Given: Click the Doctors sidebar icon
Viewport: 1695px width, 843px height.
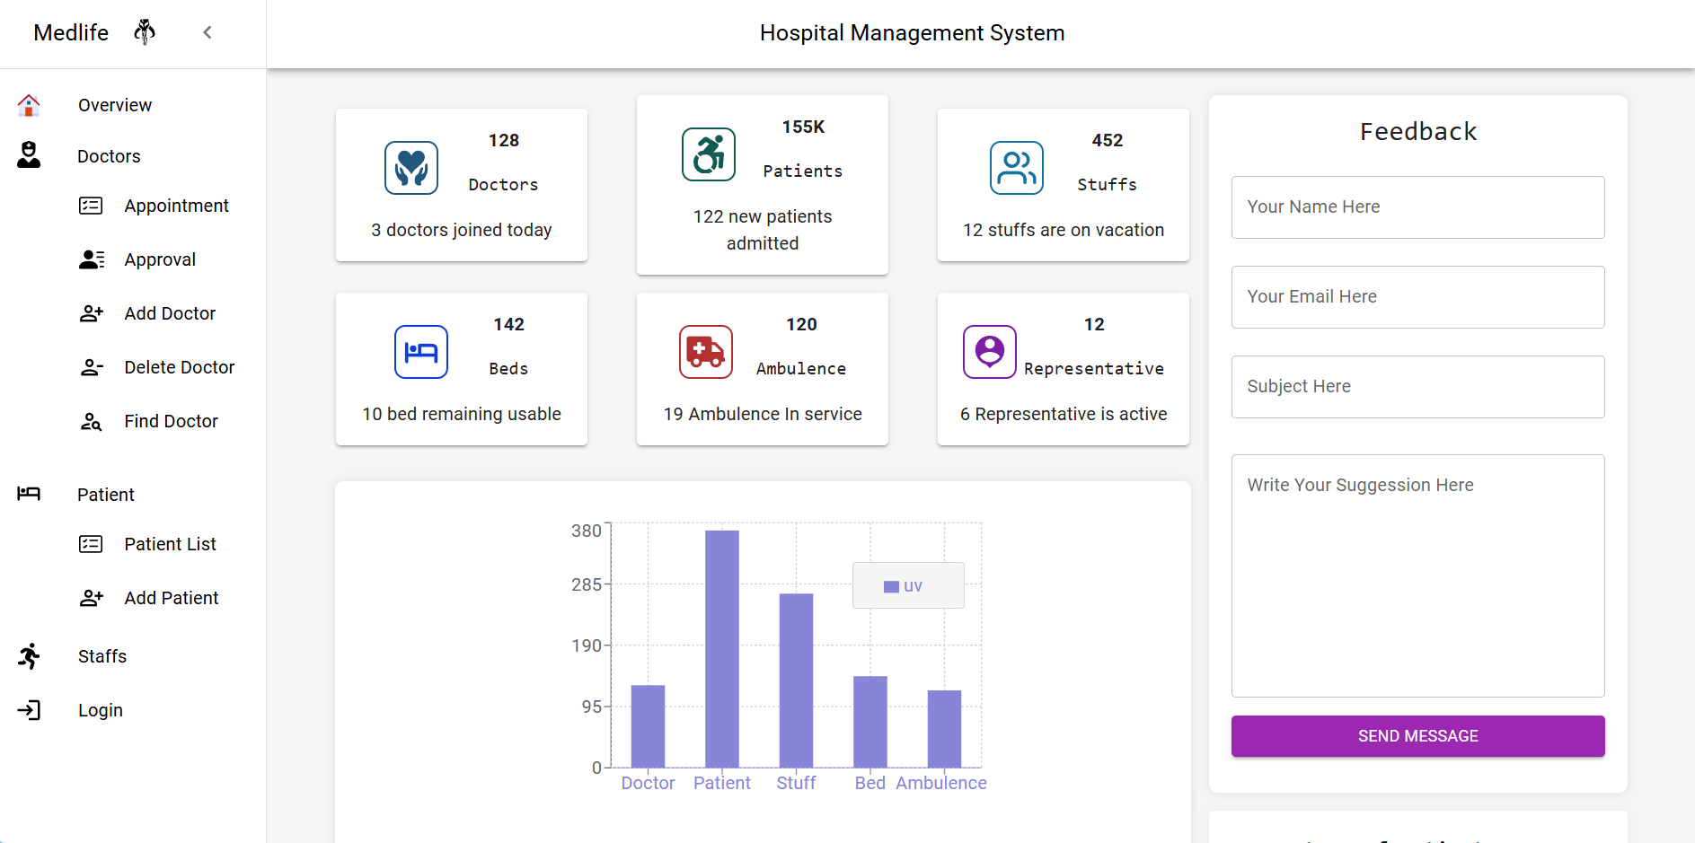Looking at the screenshot, I should point(29,155).
